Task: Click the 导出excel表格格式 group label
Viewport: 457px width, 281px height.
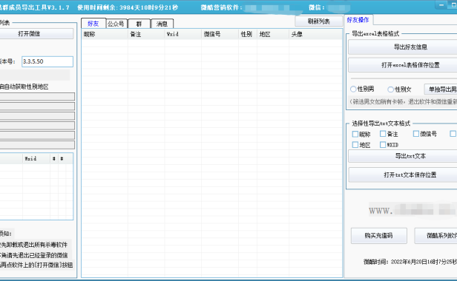Action: [375, 34]
